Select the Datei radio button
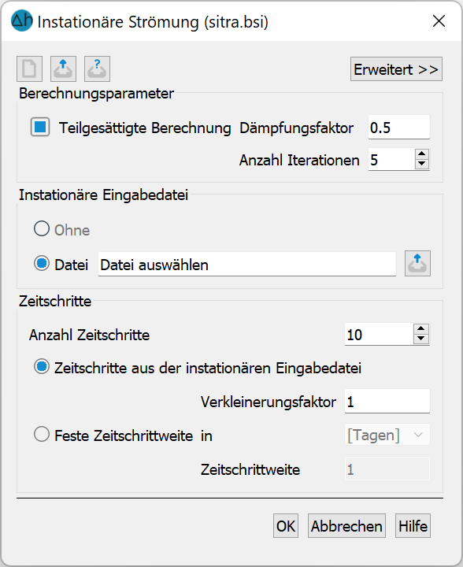Screen dimensions: 463x567 [x=42, y=263]
